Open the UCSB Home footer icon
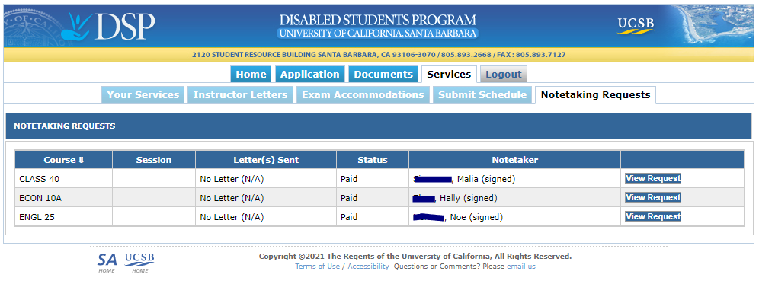 pyautogui.click(x=139, y=263)
